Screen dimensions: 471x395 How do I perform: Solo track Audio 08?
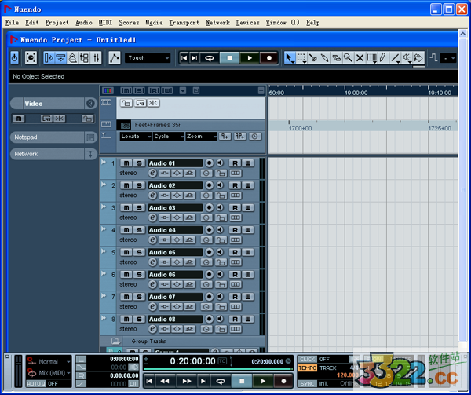(x=139, y=319)
